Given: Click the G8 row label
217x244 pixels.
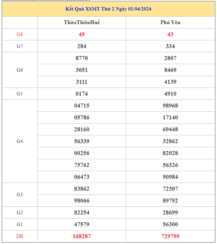Looking at the screenshot, I should 20,34.
